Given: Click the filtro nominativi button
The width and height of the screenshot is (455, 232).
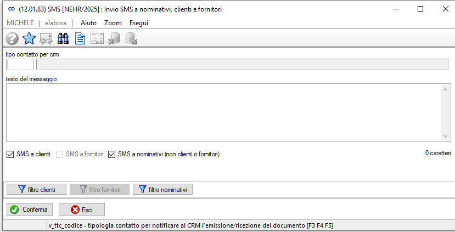Looking at the screenshot, I should tap(163, 189).
